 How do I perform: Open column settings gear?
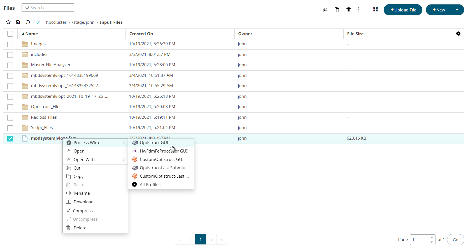coord(458,34)
